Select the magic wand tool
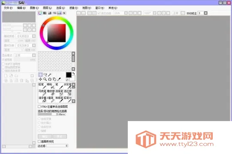This screenshot has height=154, width=232. point(50,75)
